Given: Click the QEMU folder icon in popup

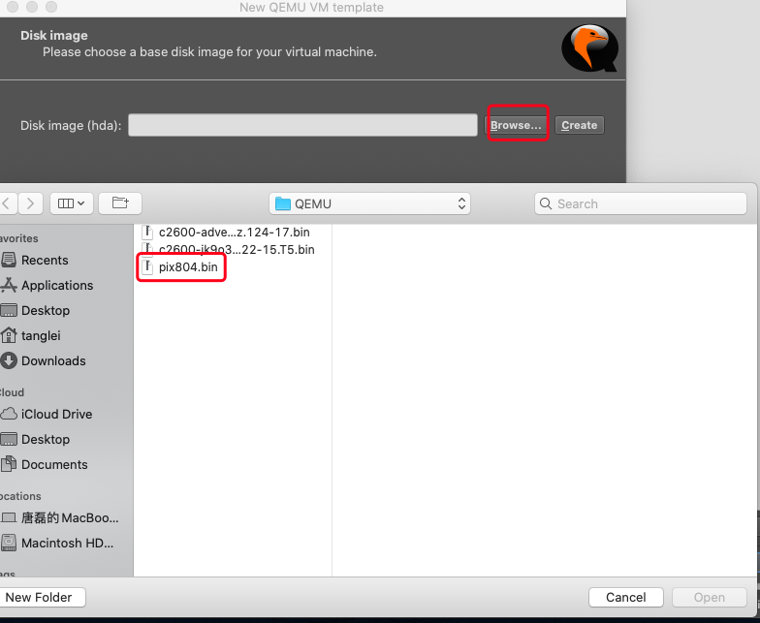Looking at the screenshot, I should tap(283, 203).
